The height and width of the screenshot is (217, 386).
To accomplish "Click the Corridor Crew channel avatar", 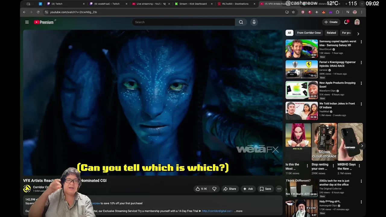I will point(27,189).
